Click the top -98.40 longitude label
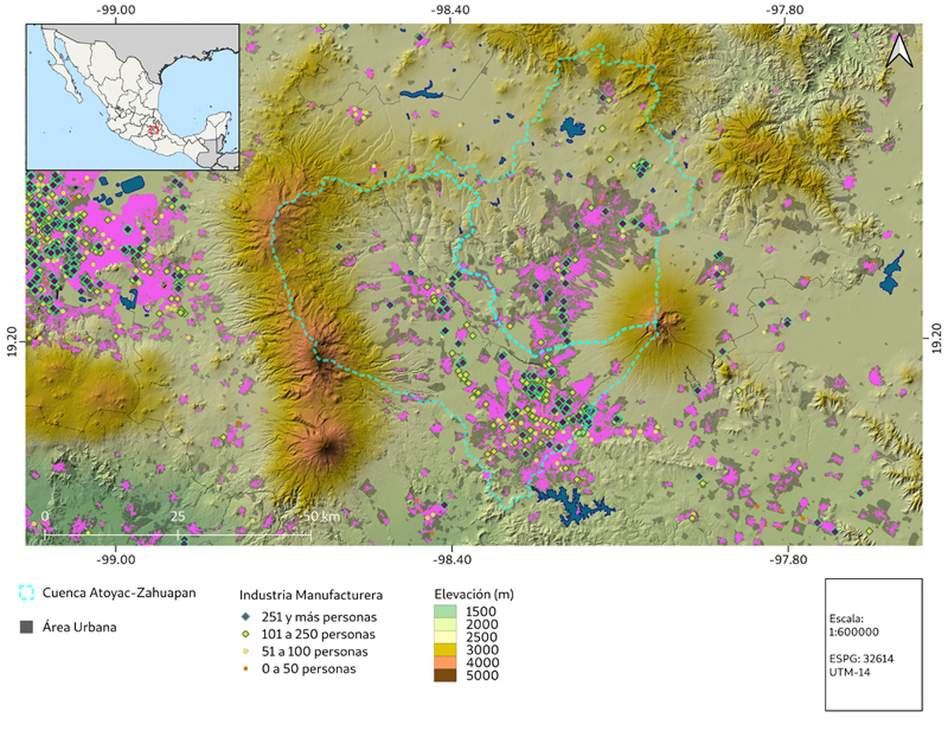Image resolution: width=948 pixels, height=731 pixels. [451, 9]
